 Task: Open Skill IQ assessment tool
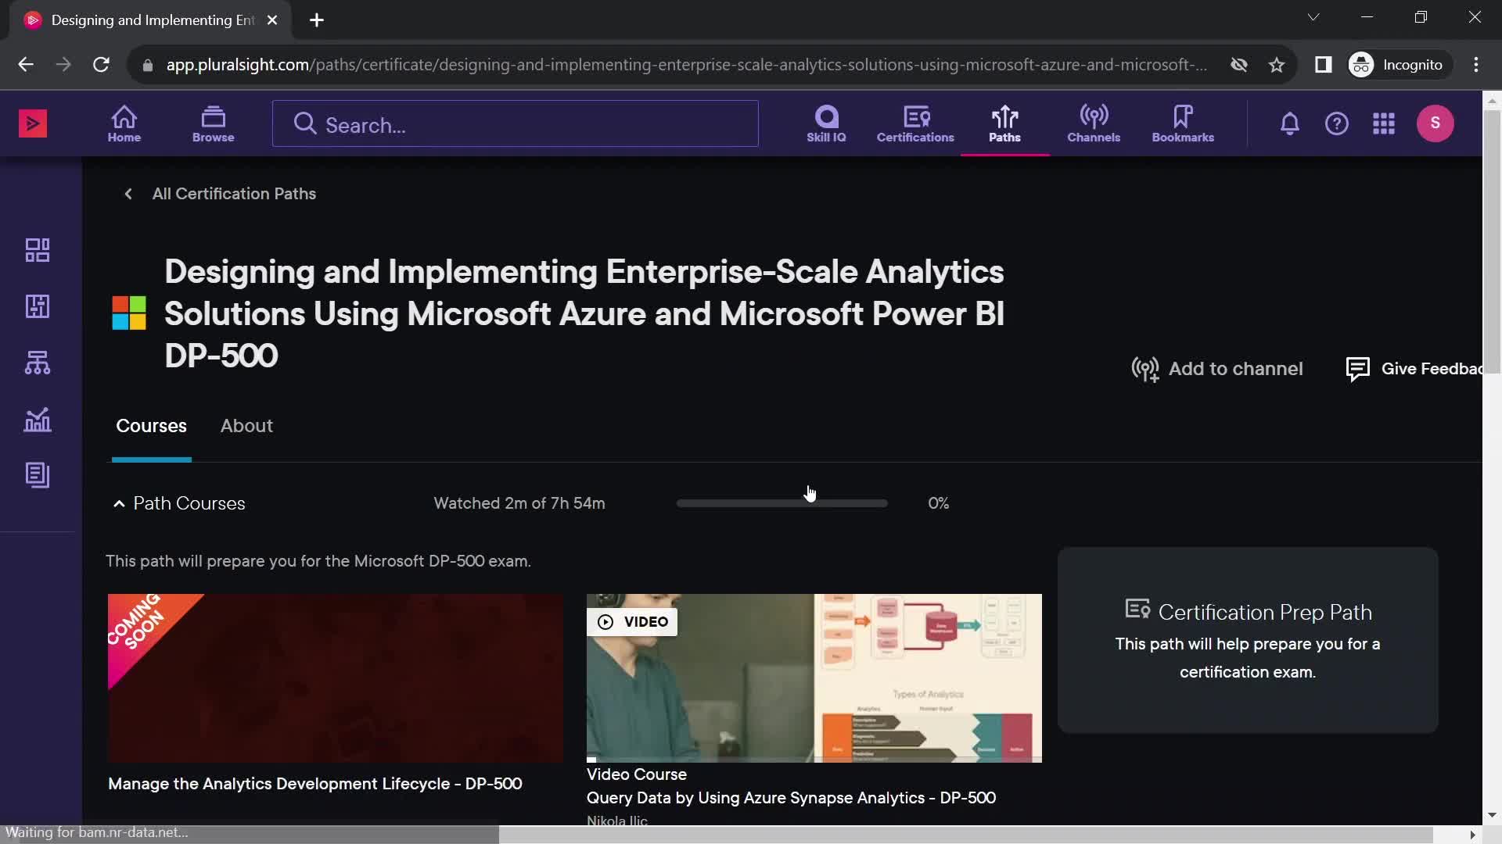[x=826, y=123]
